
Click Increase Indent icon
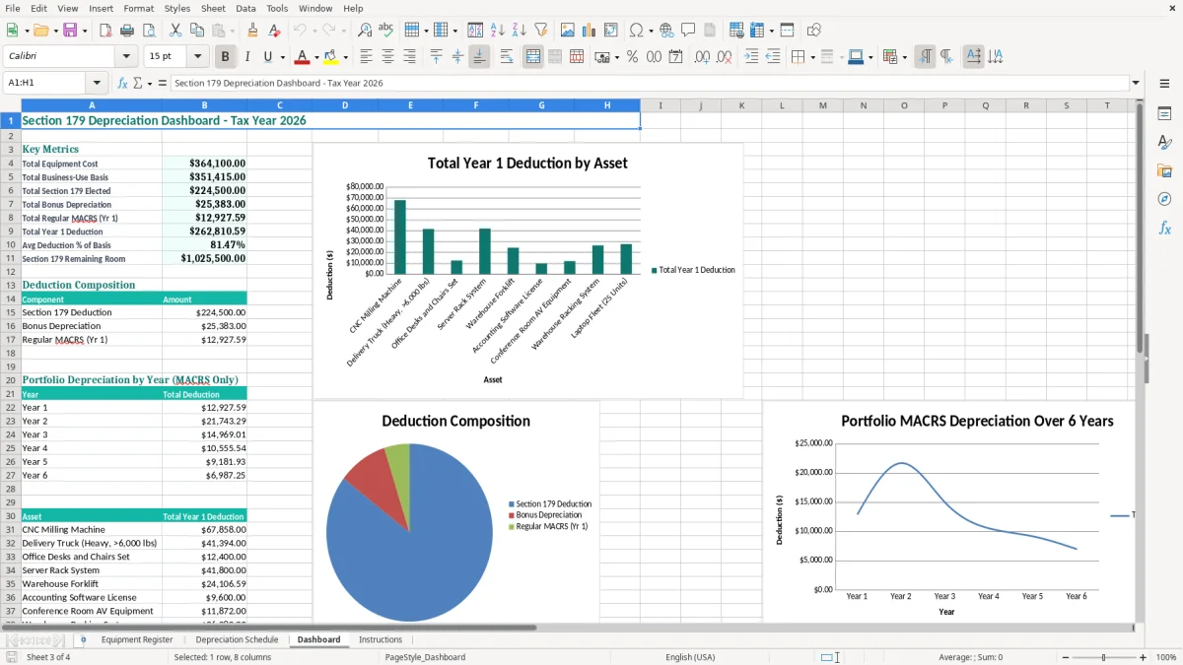(x=751, y=57)
